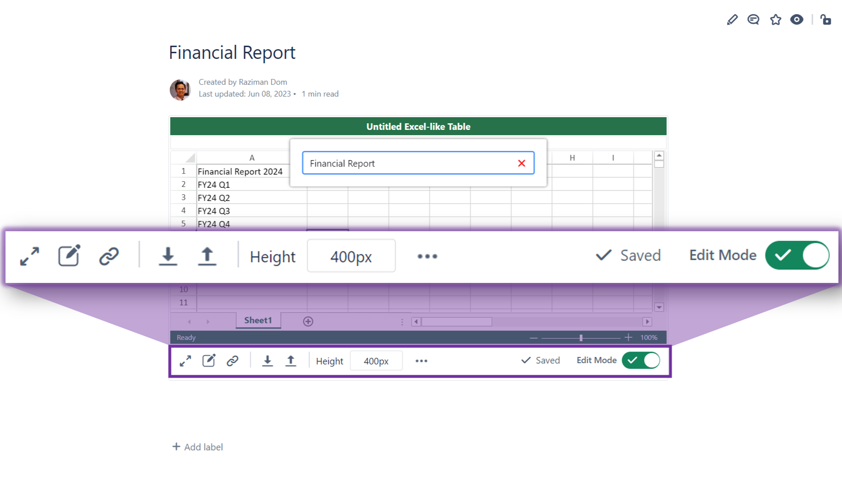Clear title field with red X

tap(521, 163)
